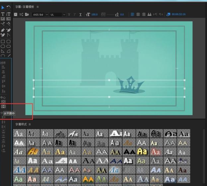Apply the first style thumbnail in top row
This screenshot has width=207, height=186.
pyautogui.click(x=19, y=134)
